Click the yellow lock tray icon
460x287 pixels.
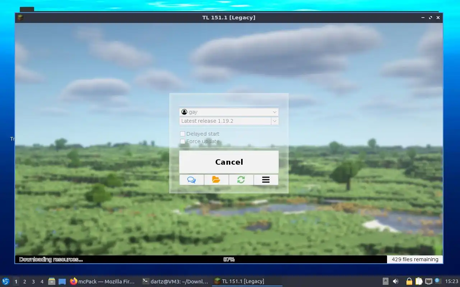[x=409, y=281]
